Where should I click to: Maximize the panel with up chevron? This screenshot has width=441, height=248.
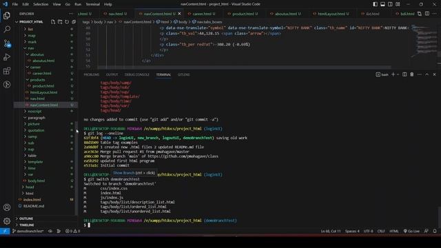click(427, 74)
